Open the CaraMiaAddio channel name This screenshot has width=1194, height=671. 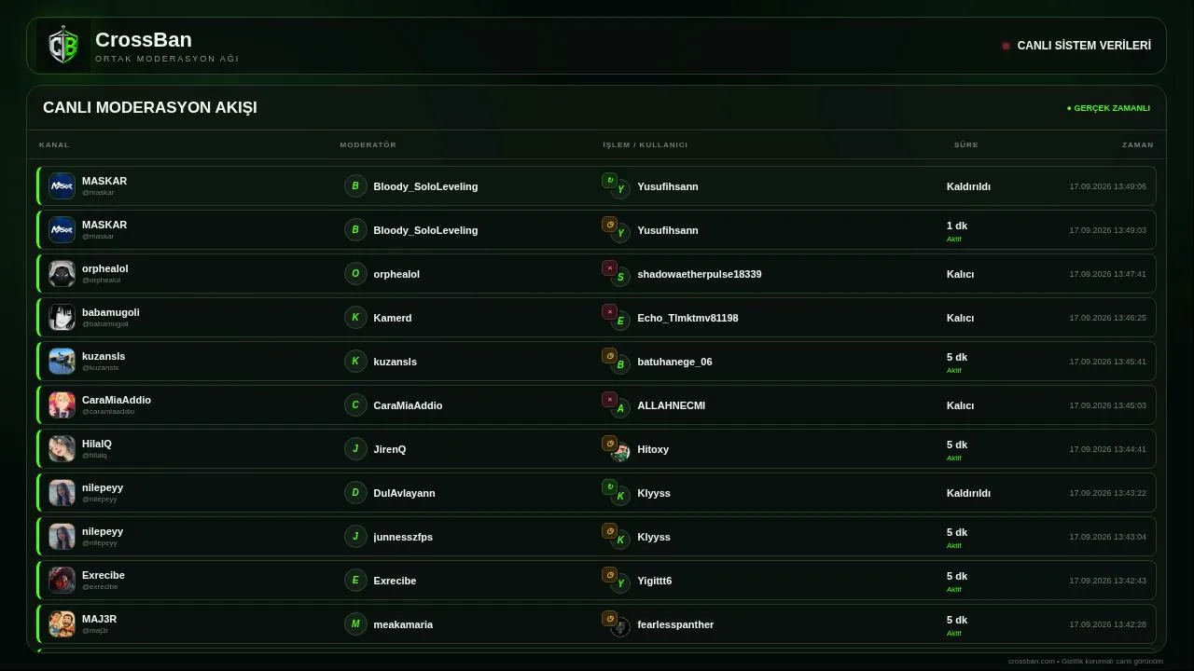point(117,400)
